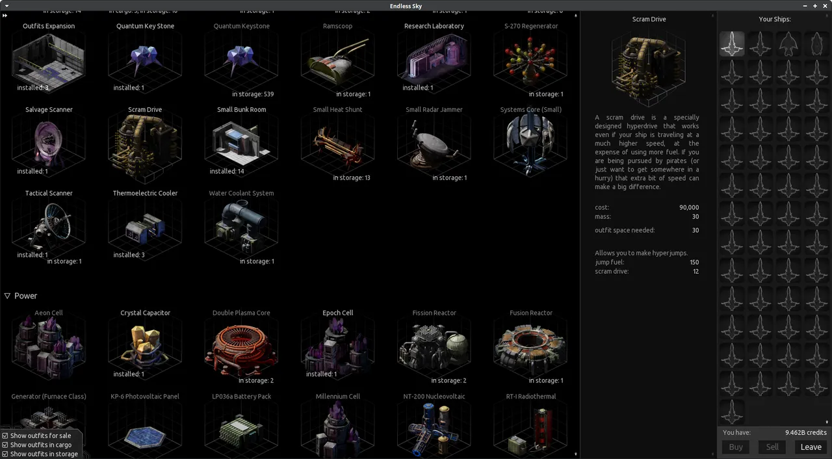This screenshot has height=459, width=832.
Task: Click the "Your Ships:" heading
Action: tap(775, 20)
